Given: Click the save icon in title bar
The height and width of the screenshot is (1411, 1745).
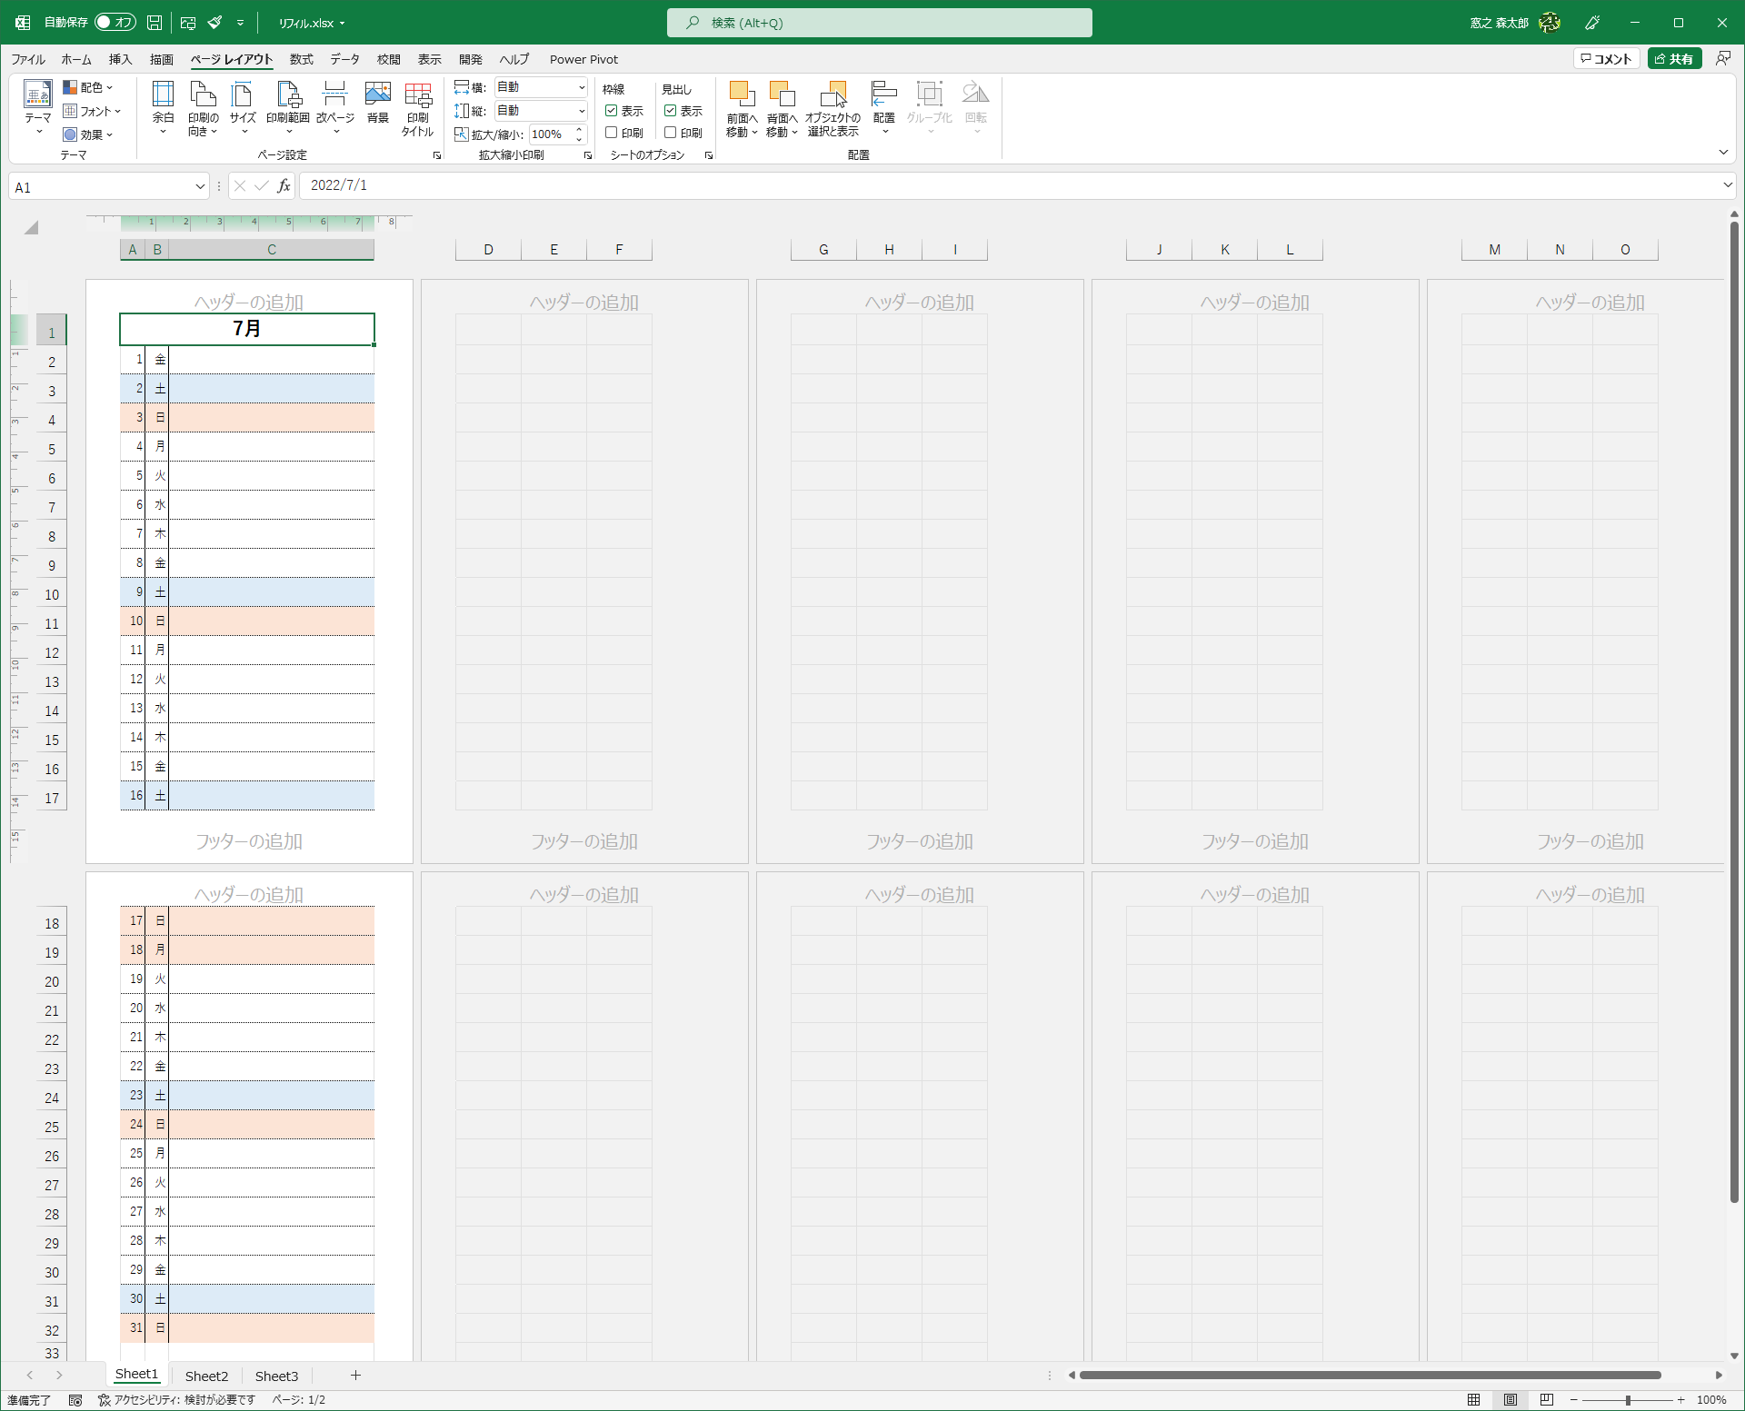Looking at the screenshot, I should click(155, 23).
